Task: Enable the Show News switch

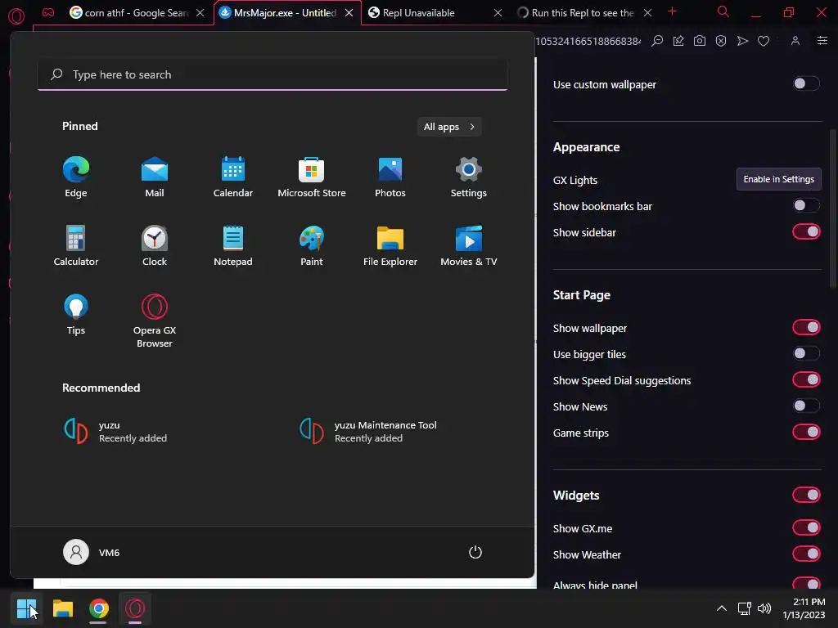Action: click(806, 406)
